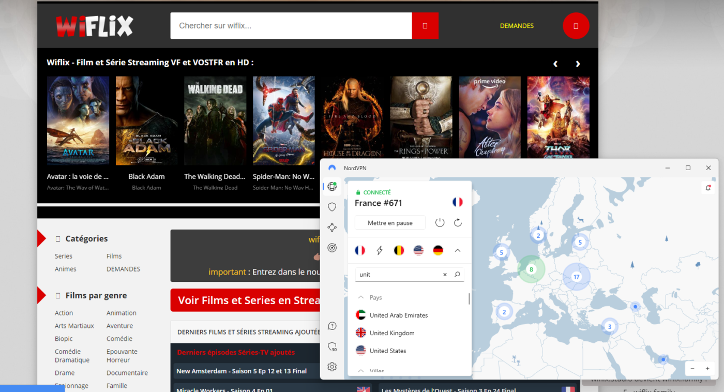Open Spider-Man No Way Home poster
The height and width of the screenshot is (392, 724).
[x=283, y=120]
